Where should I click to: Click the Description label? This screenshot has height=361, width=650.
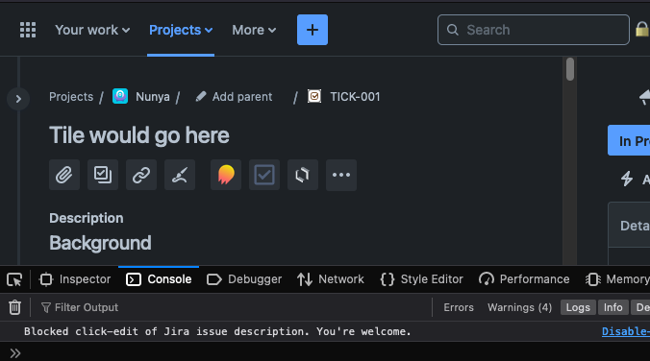click(87, 218)
